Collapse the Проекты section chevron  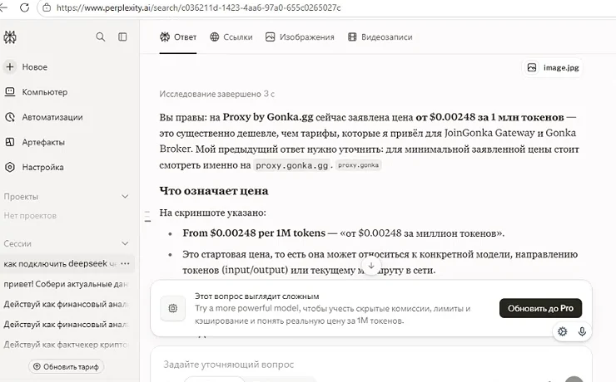pos(125,196)
